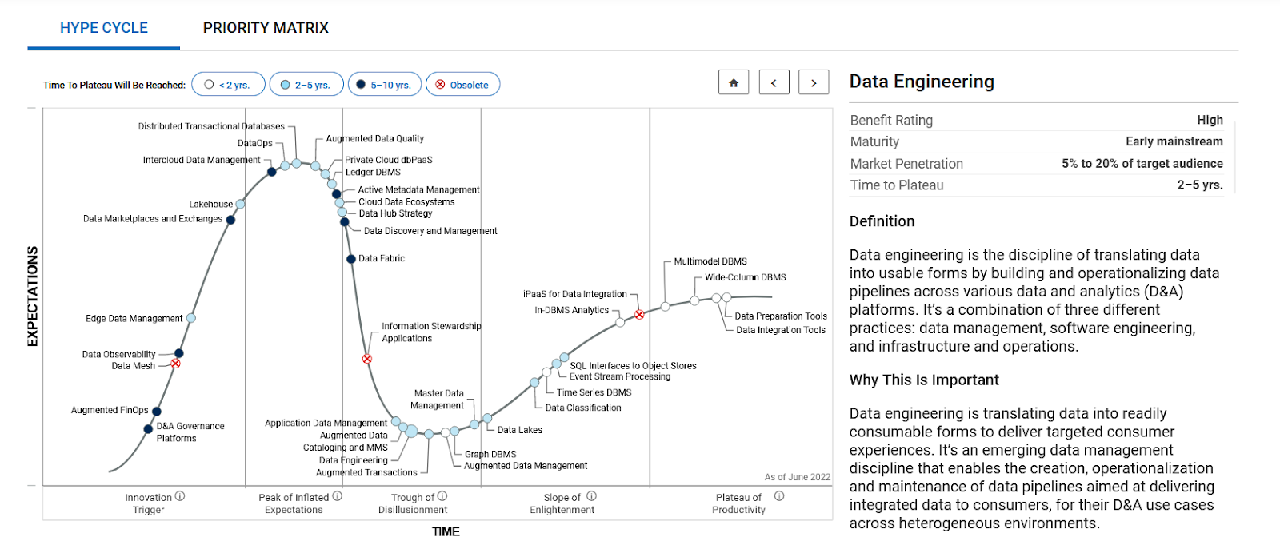Open the info icon beside Plateau of Productivity
The width and height of the screenshot is (1280, 549).
778,496
